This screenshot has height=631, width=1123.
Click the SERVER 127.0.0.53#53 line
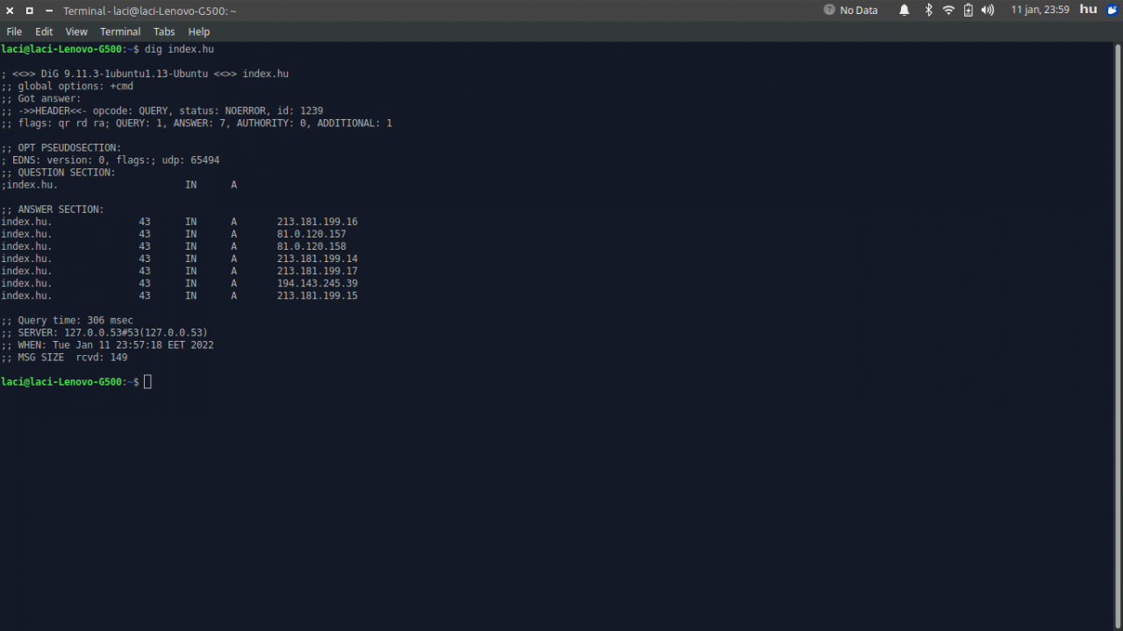[x=104, y=333]
